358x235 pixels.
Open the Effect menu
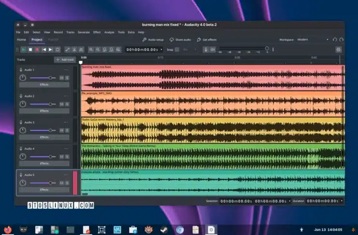tap(97, 32)
